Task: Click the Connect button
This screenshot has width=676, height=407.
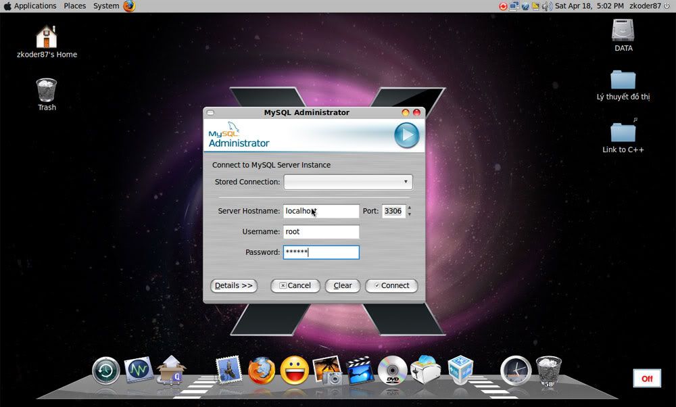Action: tap(391, 285)
